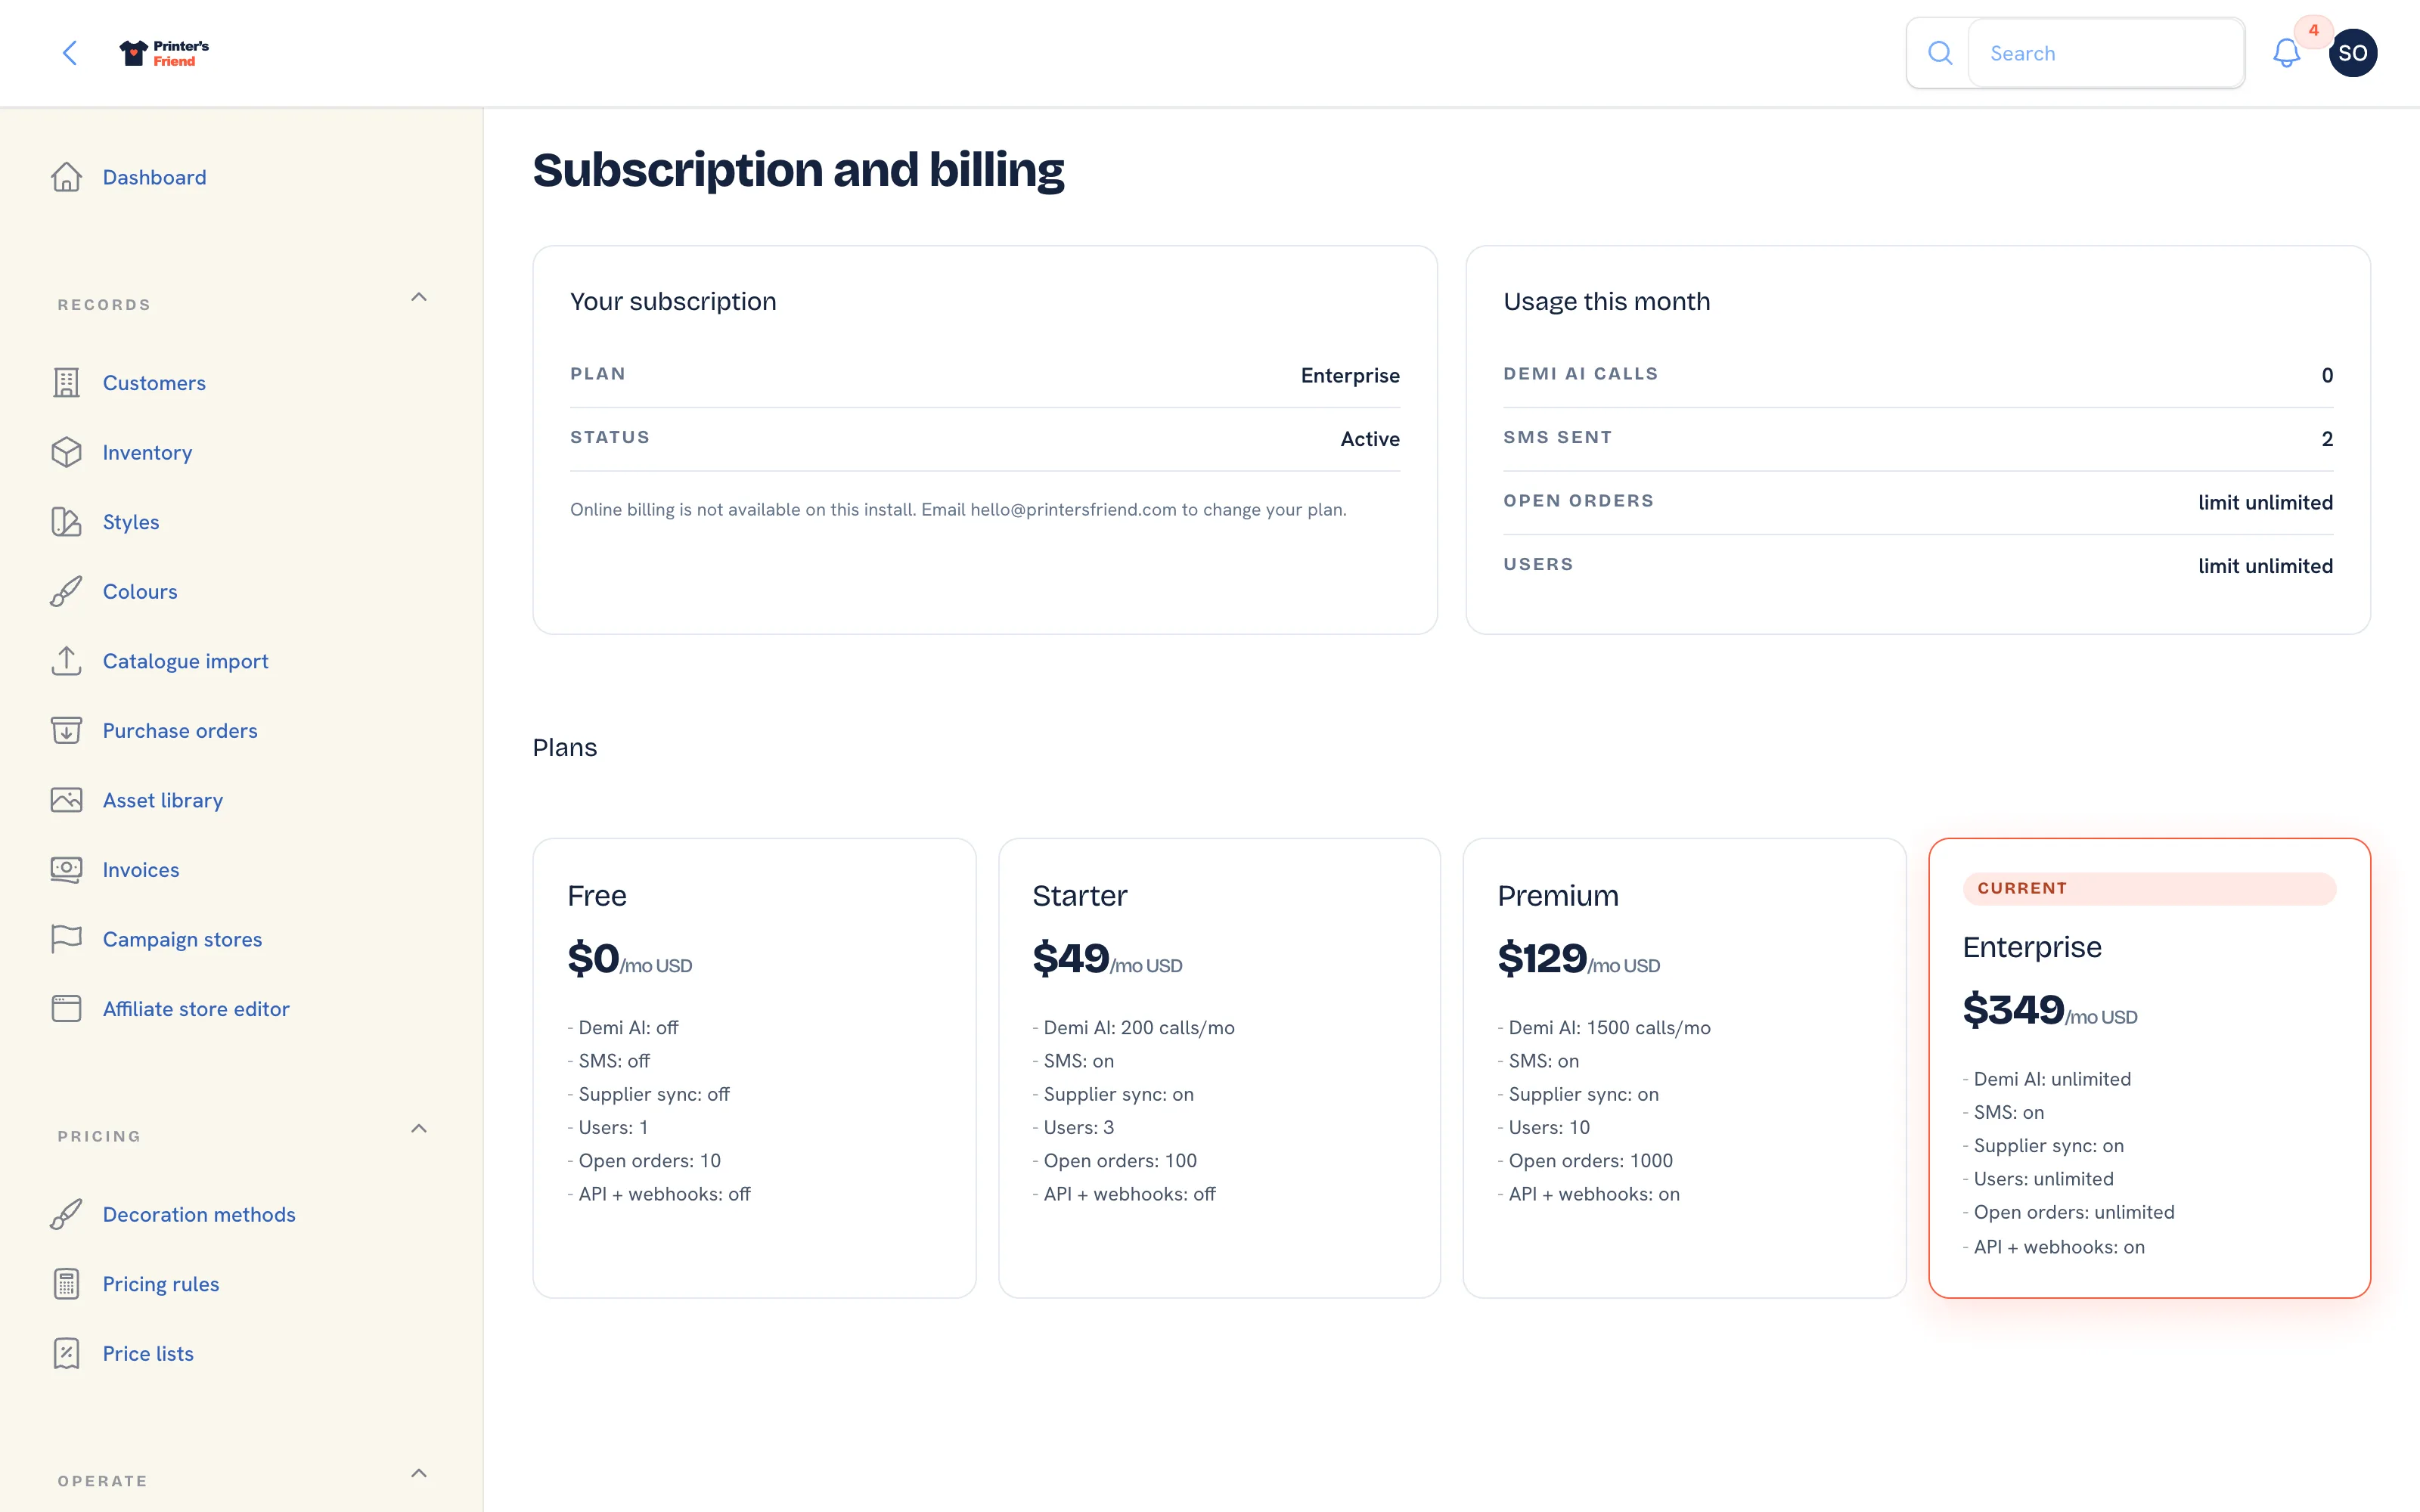Go to Dashboard

(154, 177)
